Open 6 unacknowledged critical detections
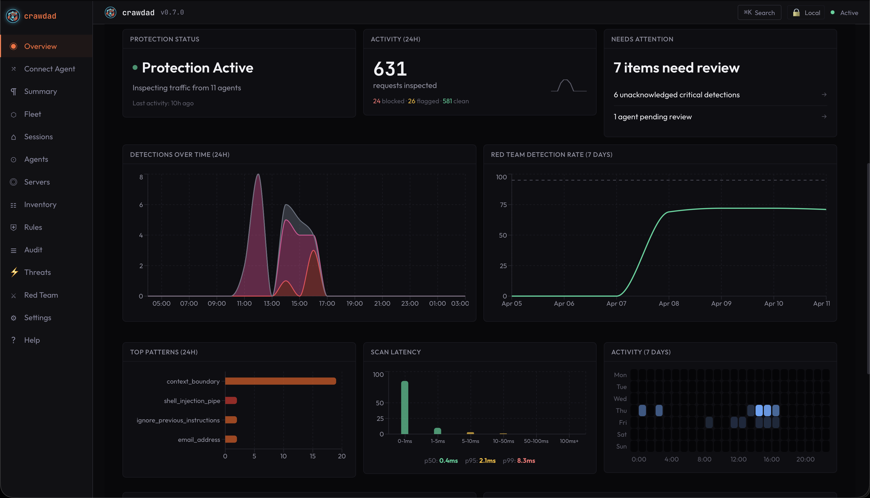Image resolution: width=870 pixels, height=498 pixels. (720, 95)
